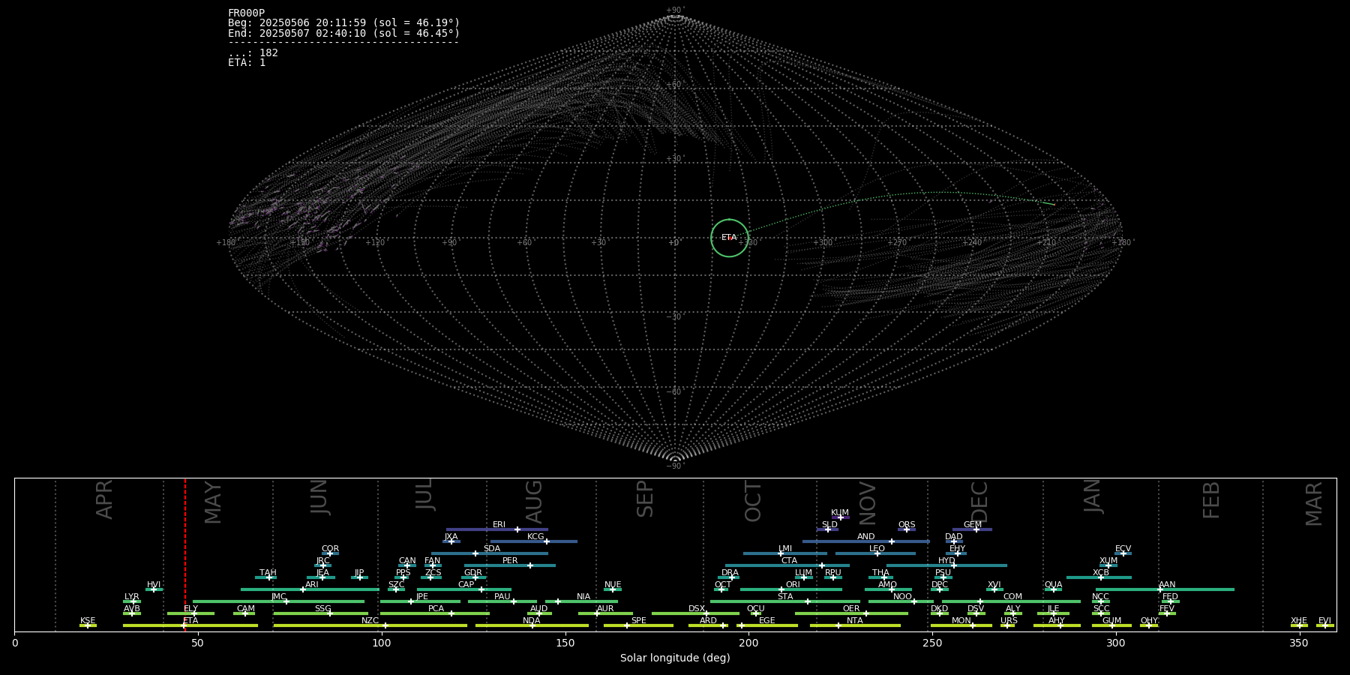
Task: Select the CAP shower label
Action: pyautogui.click(x=466, y=585)
